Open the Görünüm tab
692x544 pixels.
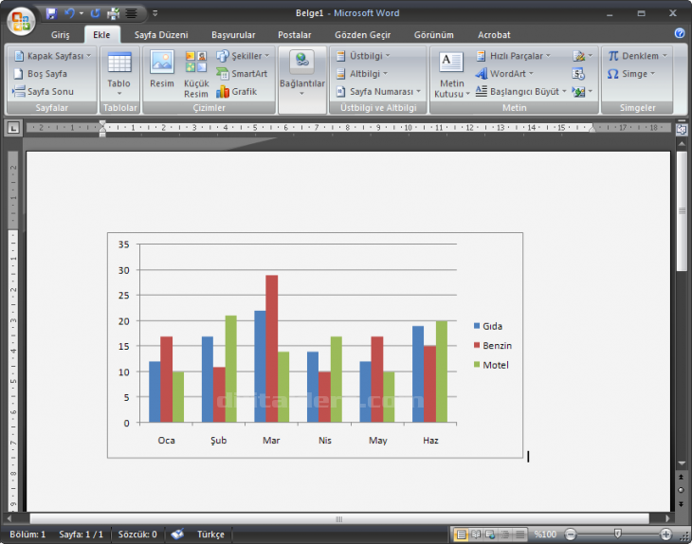point(433,35)
